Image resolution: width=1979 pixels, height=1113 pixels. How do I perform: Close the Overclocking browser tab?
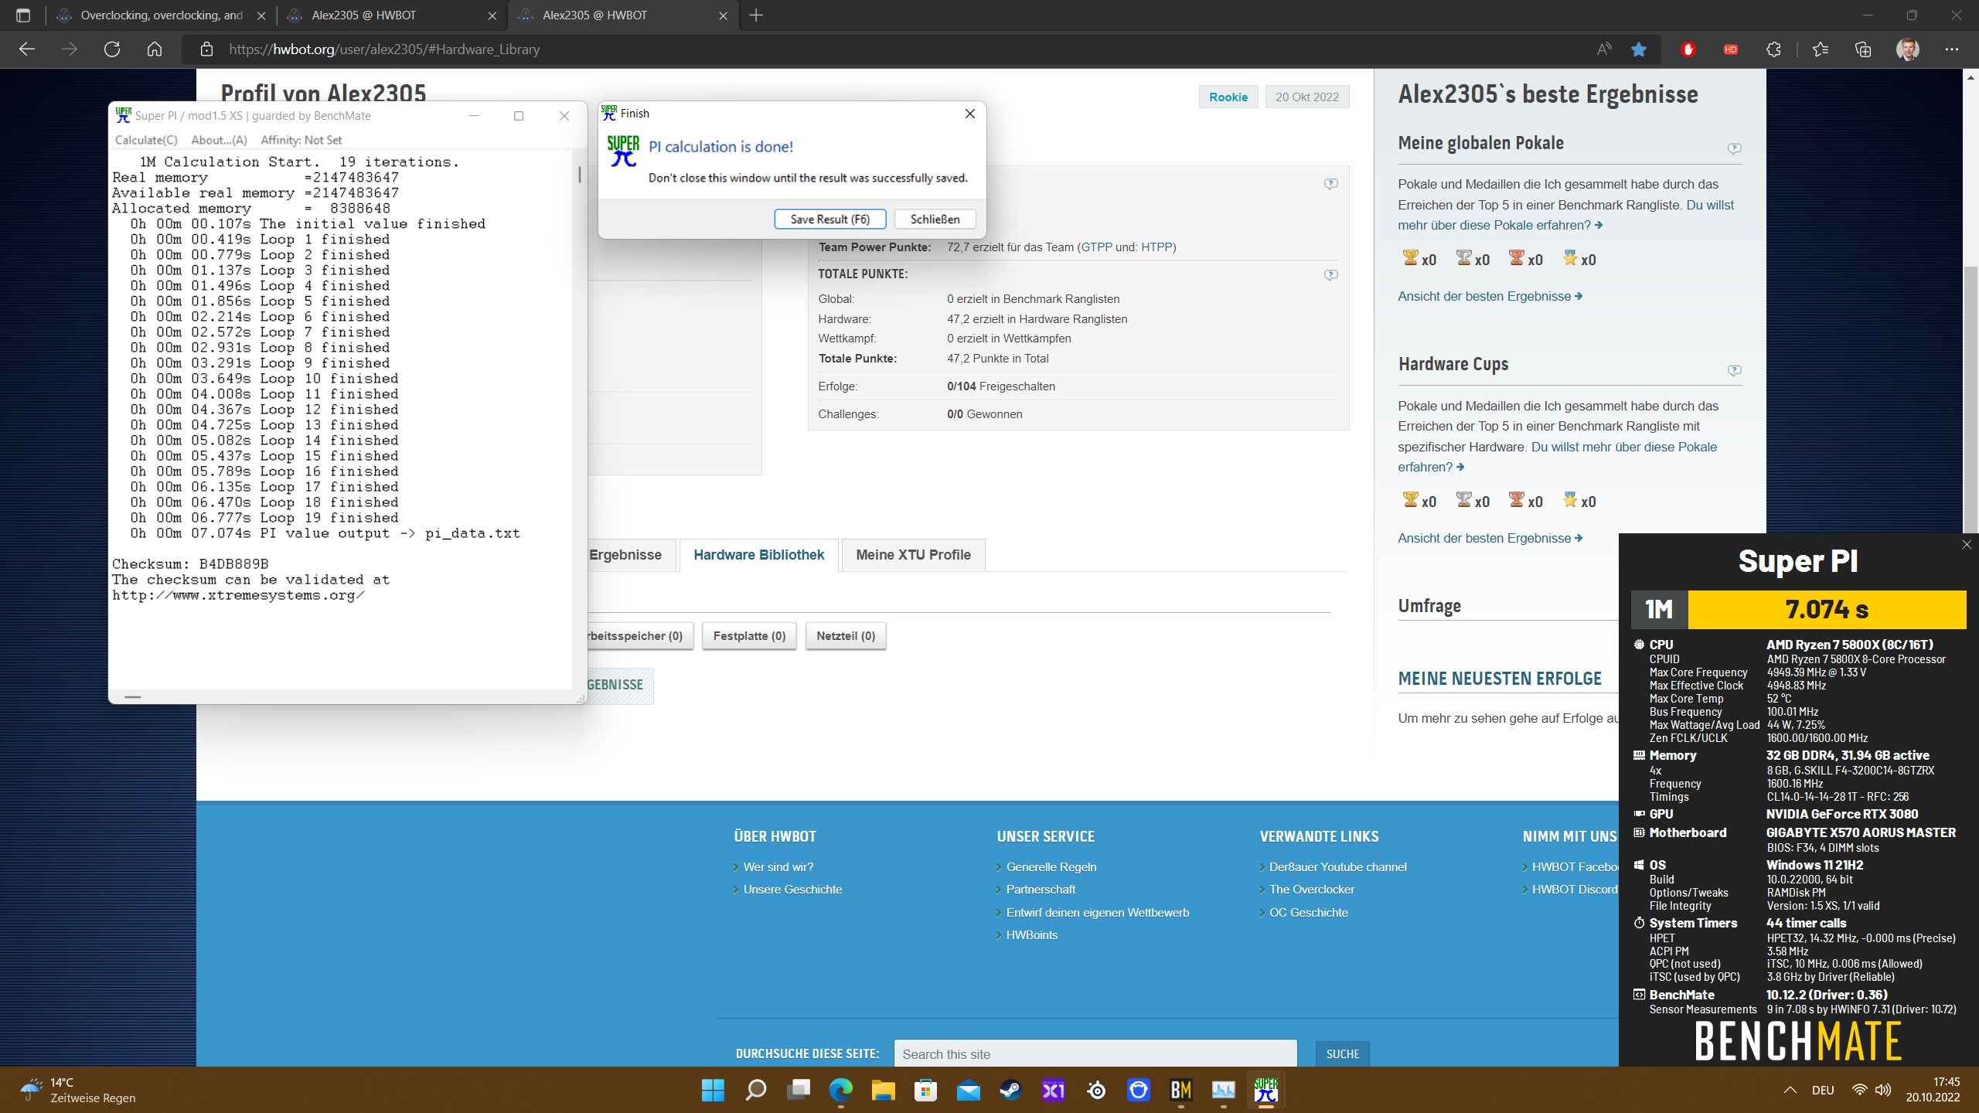point(261,15)
